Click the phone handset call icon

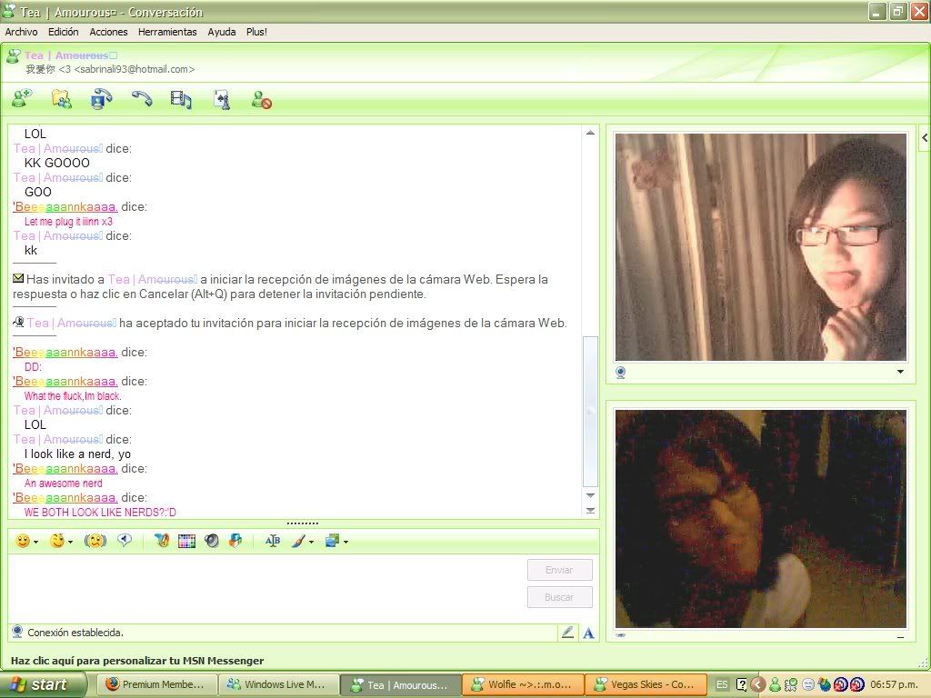(x=141, y=98)
